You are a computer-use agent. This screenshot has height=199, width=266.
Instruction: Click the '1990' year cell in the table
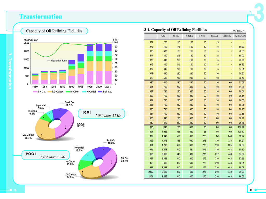click(151, 127)
